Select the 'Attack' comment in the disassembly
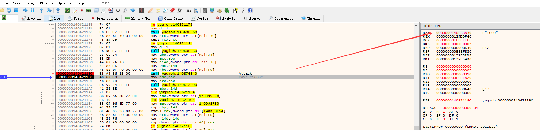This screenshot has height=130, width=540. (245, 73)
